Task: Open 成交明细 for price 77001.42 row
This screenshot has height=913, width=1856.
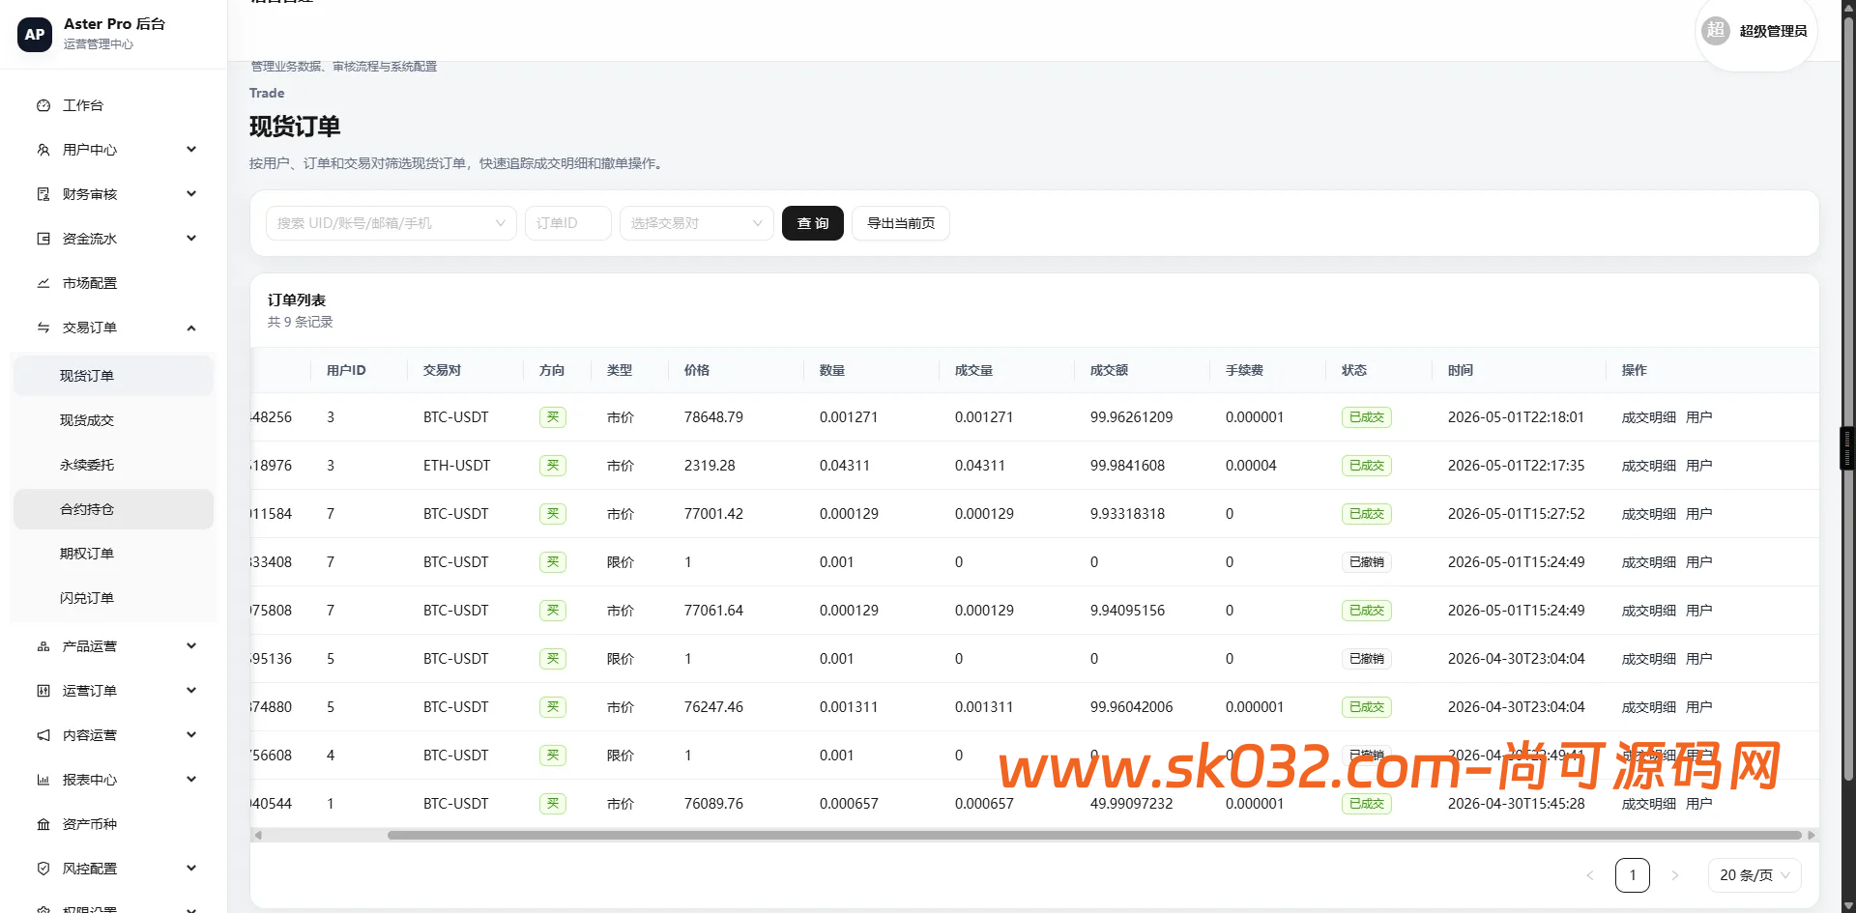Action: coord(1648,514)
